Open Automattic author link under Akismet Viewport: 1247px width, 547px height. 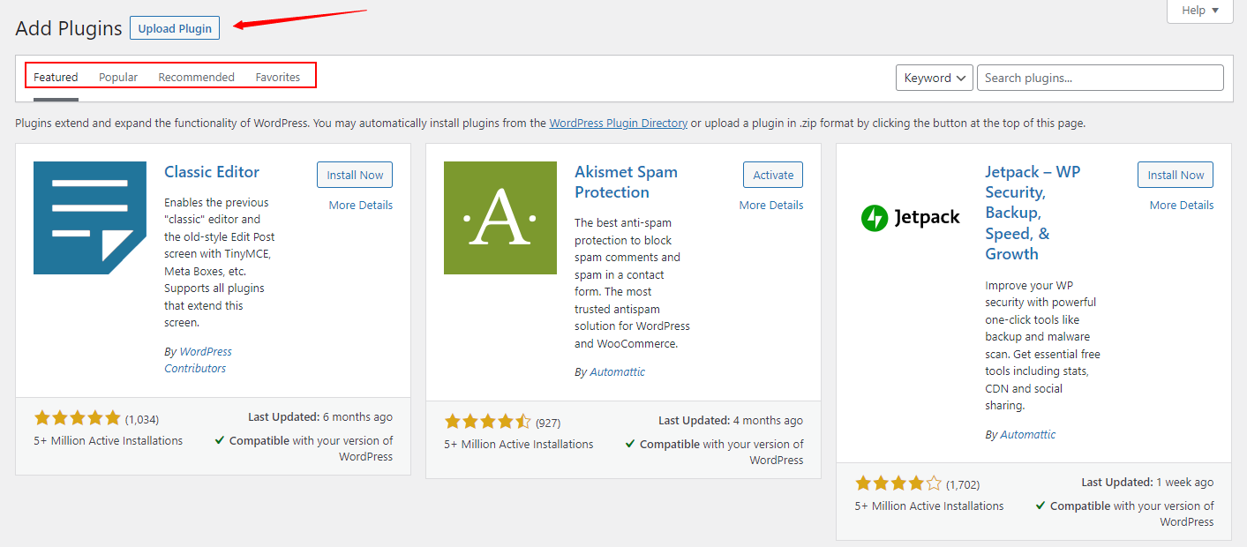pyautogui.click(x=617, y=372)
